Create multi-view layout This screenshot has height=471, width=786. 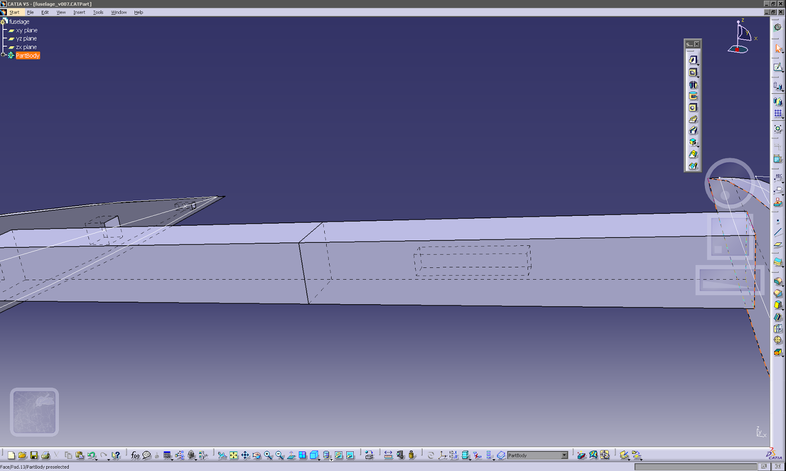[x=303, y=455]
